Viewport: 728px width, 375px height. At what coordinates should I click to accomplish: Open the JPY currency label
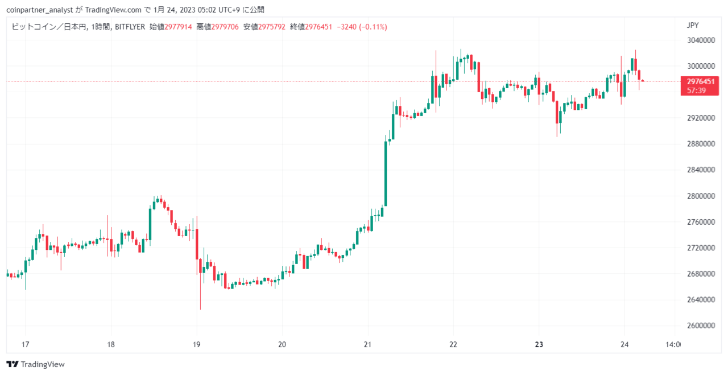pyautogui.click(x=693, y=25)
